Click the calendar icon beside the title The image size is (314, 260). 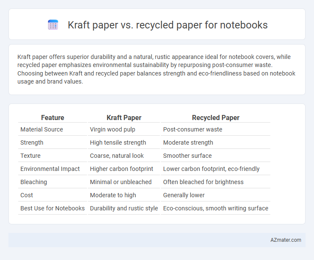pyautogui.click(x=53, y=25)
